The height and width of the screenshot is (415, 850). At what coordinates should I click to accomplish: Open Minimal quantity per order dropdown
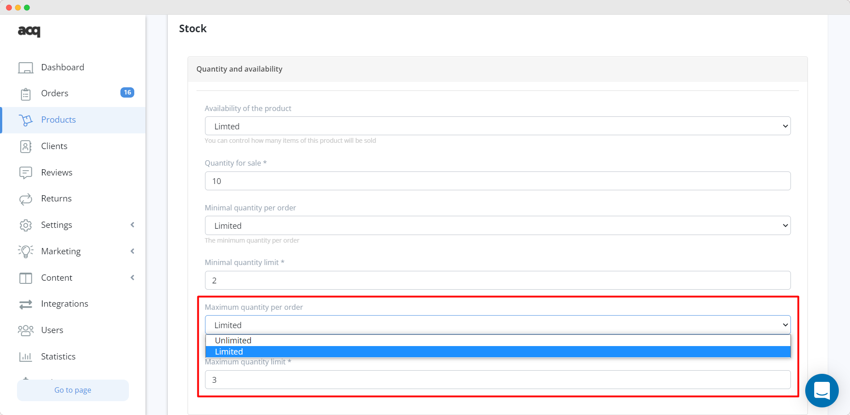pyautogui.click(x=498, y=226)
